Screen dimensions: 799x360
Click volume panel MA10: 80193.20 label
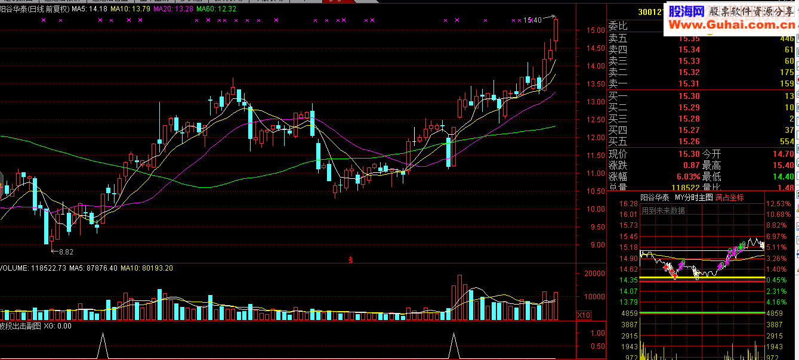[x=147, y=268]
